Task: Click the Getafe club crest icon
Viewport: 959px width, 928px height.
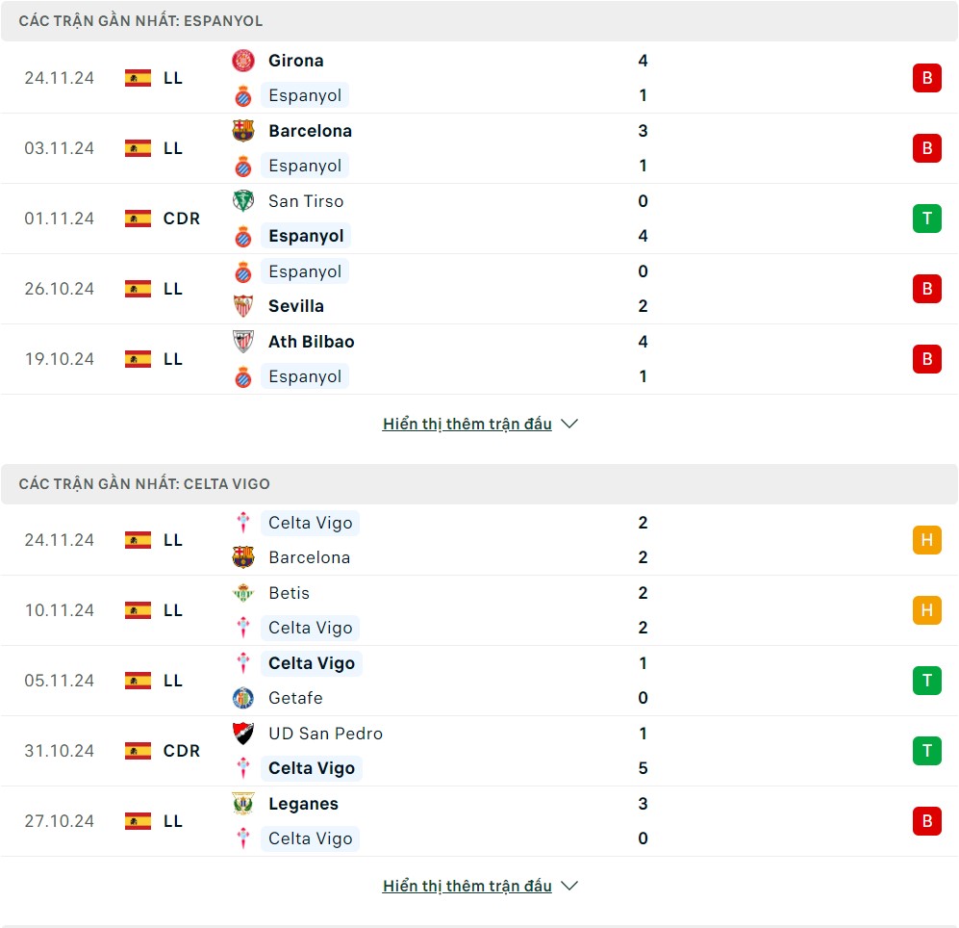Action: pyautogui.click(x=243, y=698)
